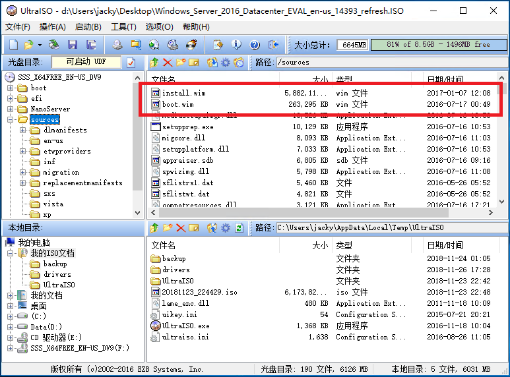Open the 操作(A) menu
The image size is (510, 377).
[52, 26]
